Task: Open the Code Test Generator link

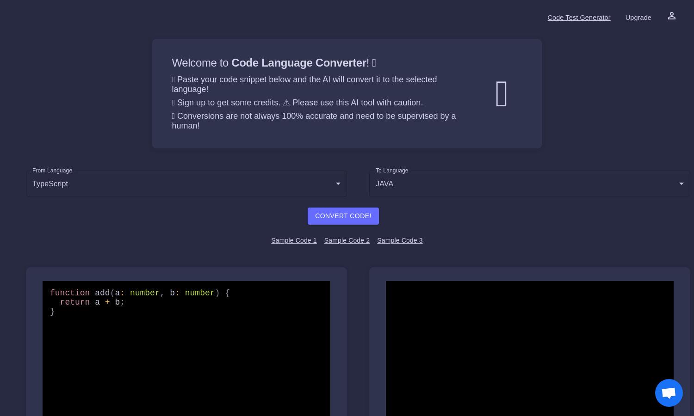Action: click(x=579, y=18)
